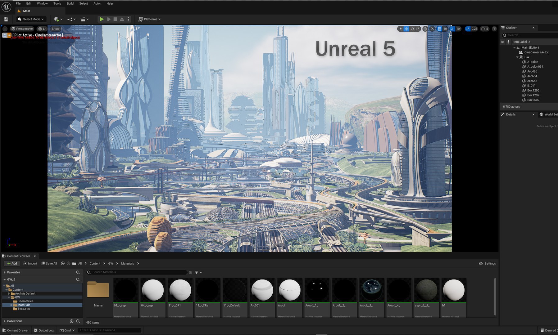Toggle rotation angle snapping

click(x=452, y=29)
